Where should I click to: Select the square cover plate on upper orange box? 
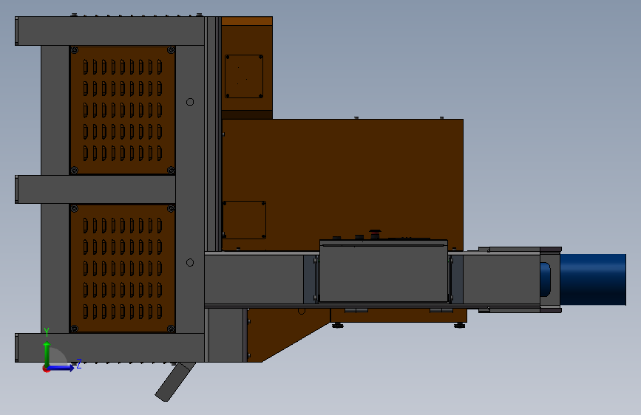tap(244, 76)
